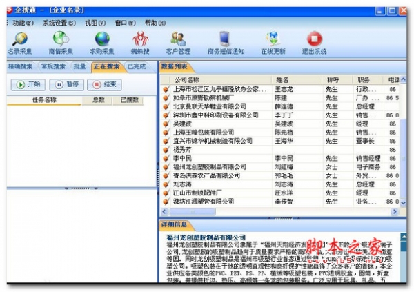Click the row icon beside 潍坊江源塑管有限公司
Image resolution: width=414 pixels, height=292 pixels.
(x=166, y=202)
